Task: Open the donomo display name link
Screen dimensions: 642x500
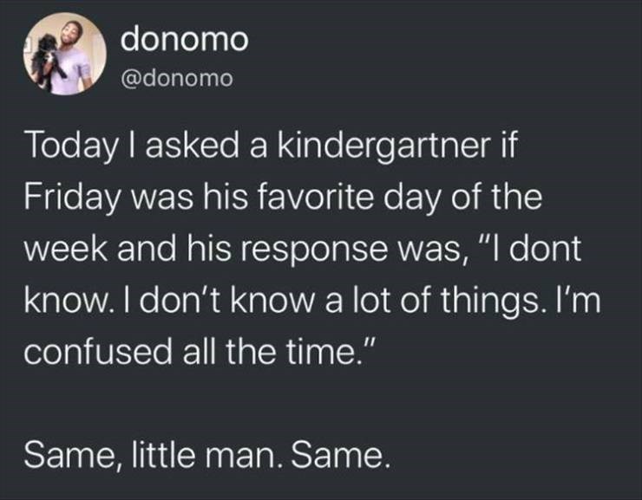Action: [x=185, y=39]
